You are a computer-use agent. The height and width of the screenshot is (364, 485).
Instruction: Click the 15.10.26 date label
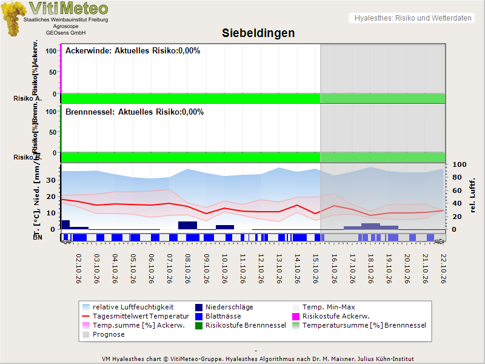click(316, 268)
